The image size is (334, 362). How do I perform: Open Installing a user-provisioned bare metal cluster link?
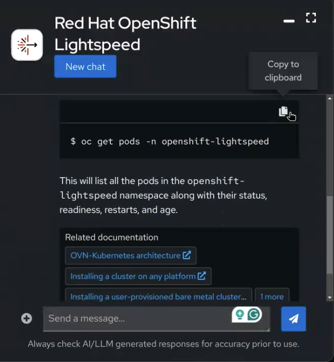point(158,296)
